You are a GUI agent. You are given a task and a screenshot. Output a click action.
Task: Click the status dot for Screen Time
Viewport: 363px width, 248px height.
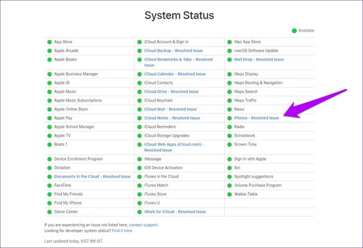[x=229, y=144]
